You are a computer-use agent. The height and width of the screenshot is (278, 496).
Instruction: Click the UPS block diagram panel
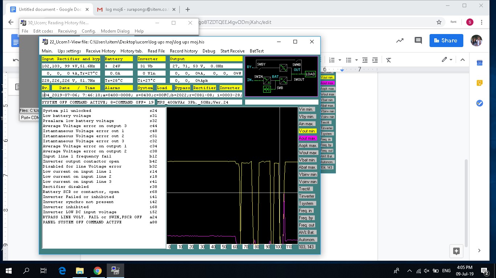[281, 76]
